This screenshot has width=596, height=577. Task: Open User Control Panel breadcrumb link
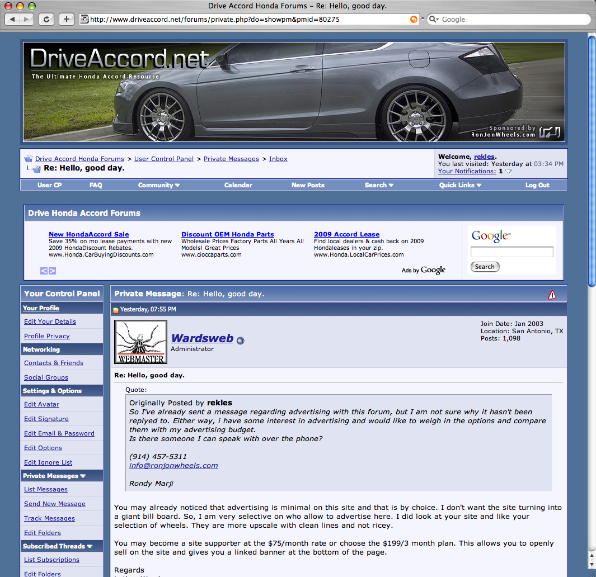pyautogui.click(x=164, y=159)
